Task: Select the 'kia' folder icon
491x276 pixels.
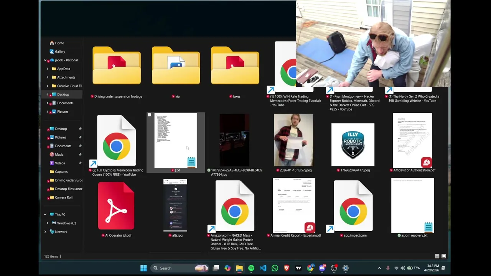Action: (x=176, y=66)
